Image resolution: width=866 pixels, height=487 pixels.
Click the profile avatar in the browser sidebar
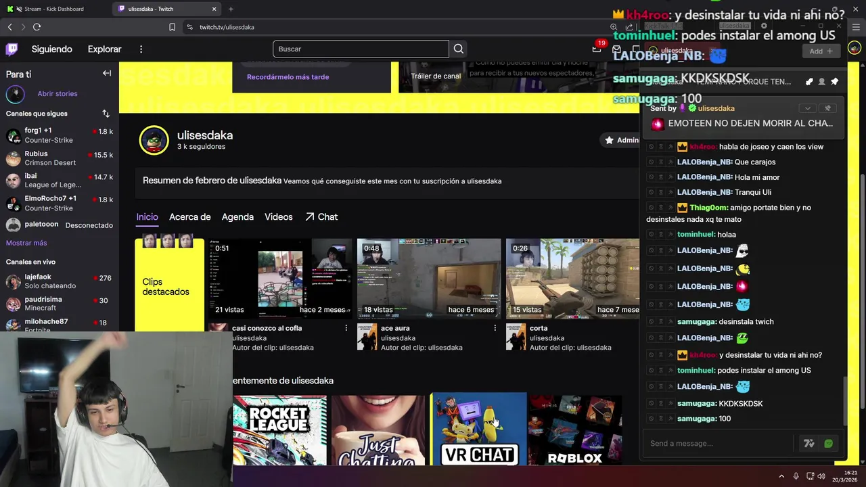pos(854,48)
